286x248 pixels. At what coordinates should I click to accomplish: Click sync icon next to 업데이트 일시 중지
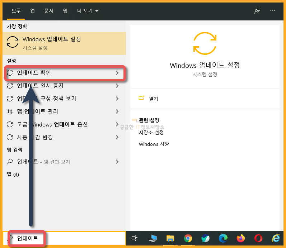point(10,86)
